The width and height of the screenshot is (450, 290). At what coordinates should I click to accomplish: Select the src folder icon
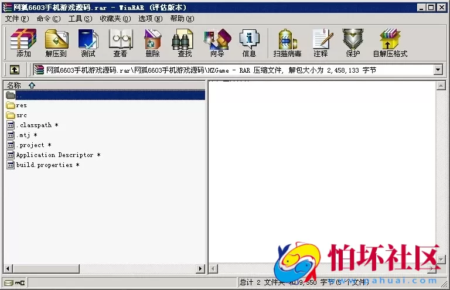point(11,115)
